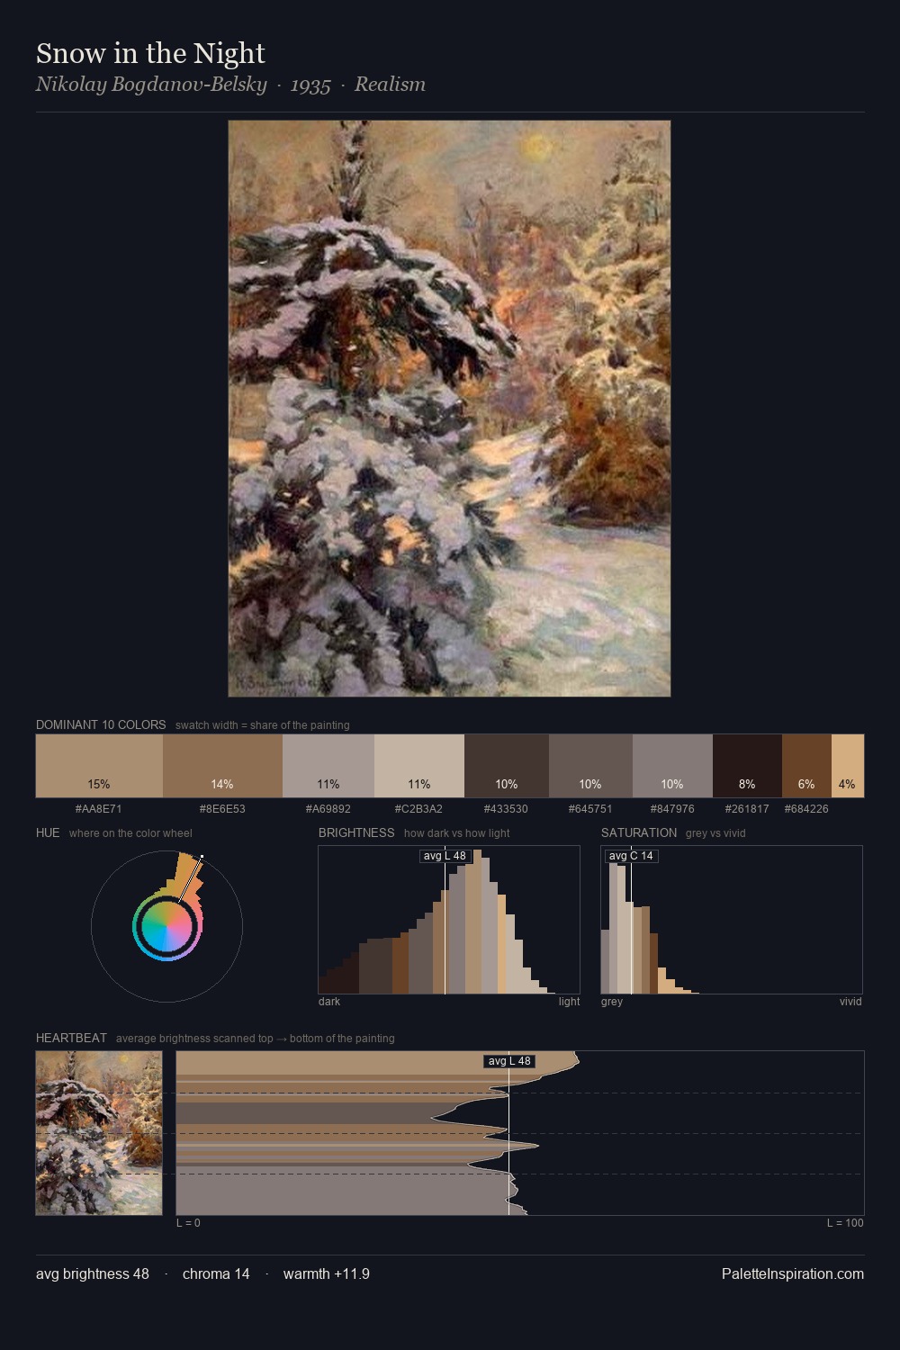
Task: Choose the #684226 brown swatch
Action: pos(806,766)
